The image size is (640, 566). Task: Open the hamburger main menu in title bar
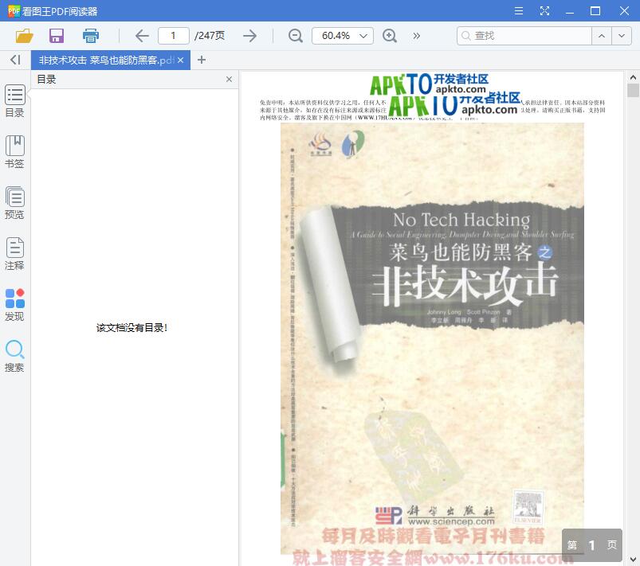point(519,10)
